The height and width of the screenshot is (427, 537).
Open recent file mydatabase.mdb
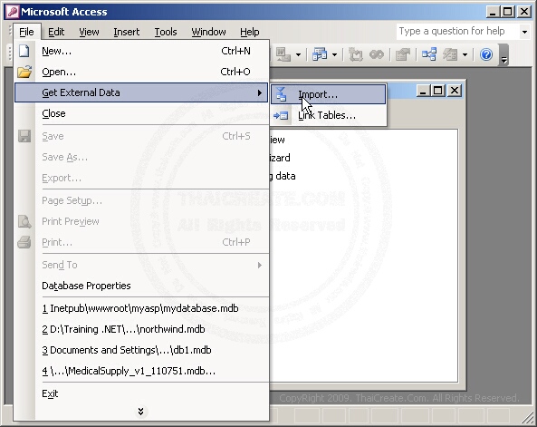[141, 308]
